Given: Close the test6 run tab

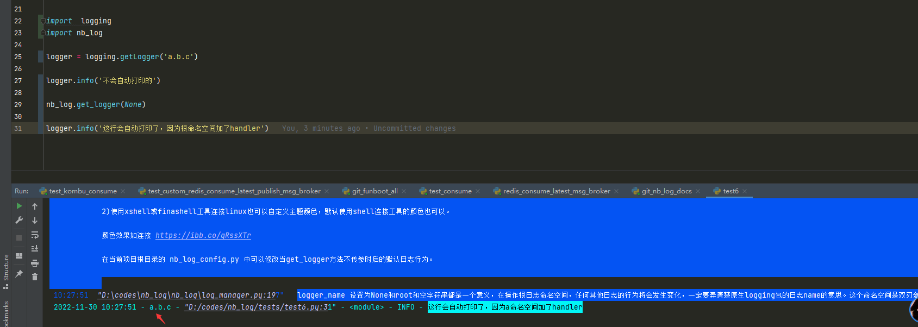Looking at the screenshot, I should pos(745,191).
